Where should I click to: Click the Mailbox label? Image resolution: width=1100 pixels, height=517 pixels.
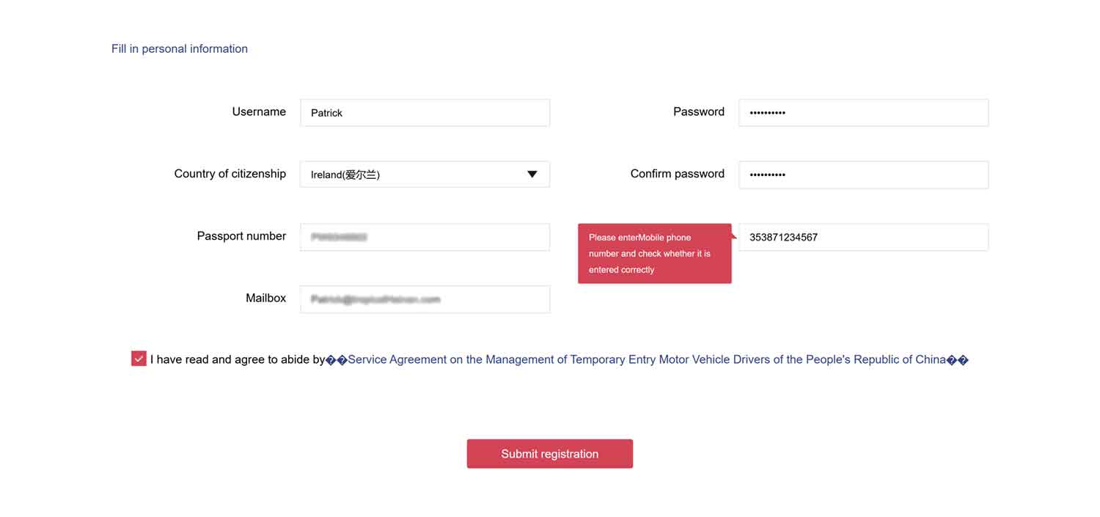pyautogui.click(x=265, y=298)
